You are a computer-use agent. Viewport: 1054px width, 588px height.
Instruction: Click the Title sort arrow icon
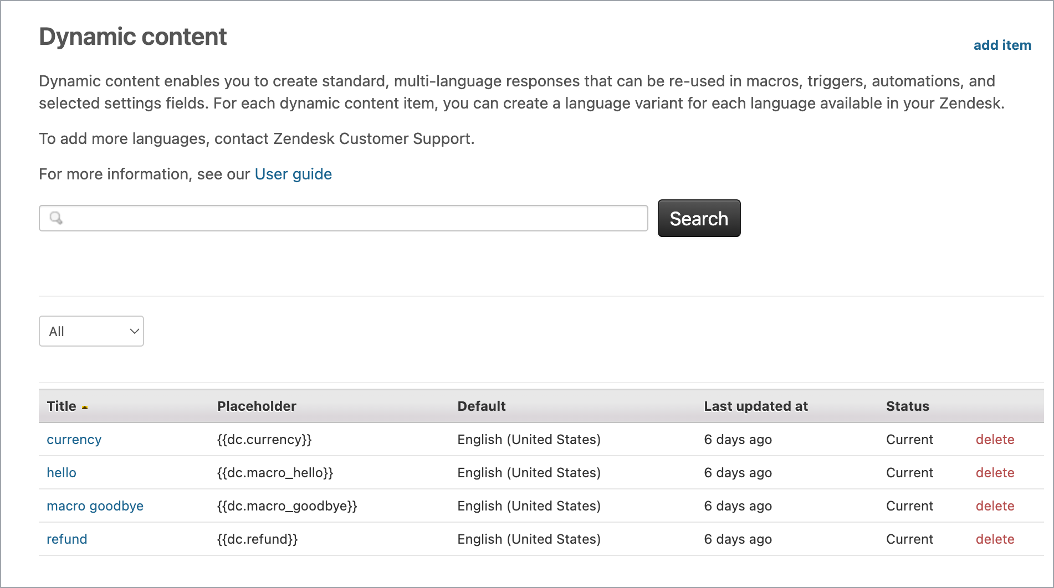point(85,408)
